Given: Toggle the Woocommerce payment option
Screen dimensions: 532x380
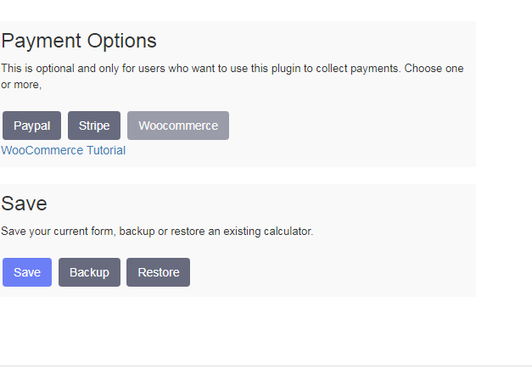Looking at the screenshot, I should pyautogui.click(x=178, y=126).
